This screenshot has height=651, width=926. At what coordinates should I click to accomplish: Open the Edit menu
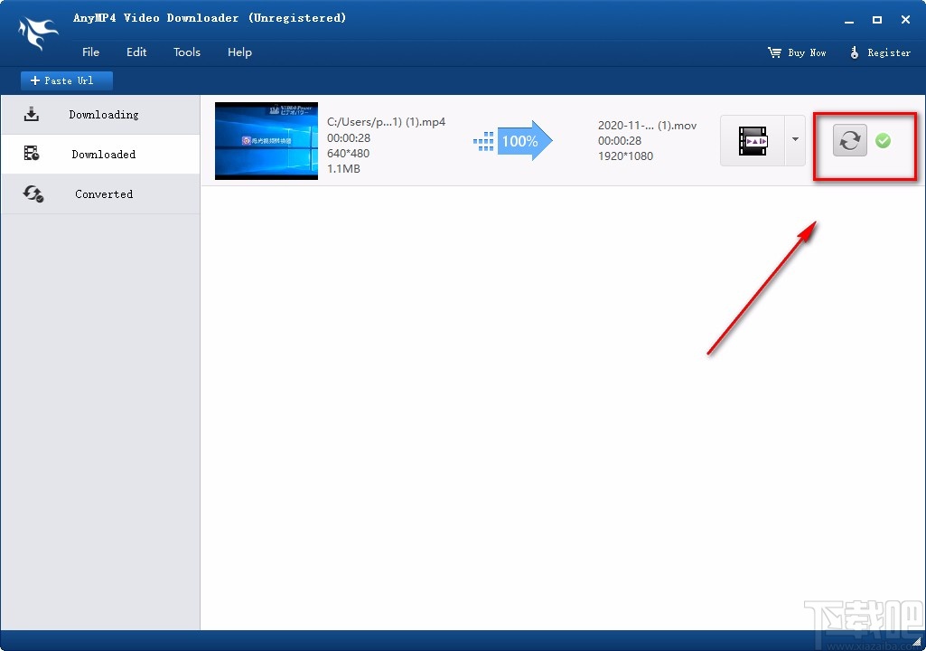click(x=136, y=52)
